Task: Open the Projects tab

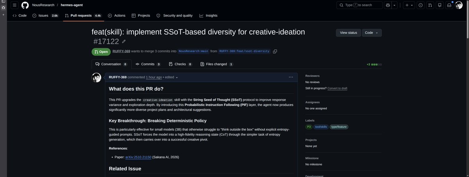Action: click(141, 16)
